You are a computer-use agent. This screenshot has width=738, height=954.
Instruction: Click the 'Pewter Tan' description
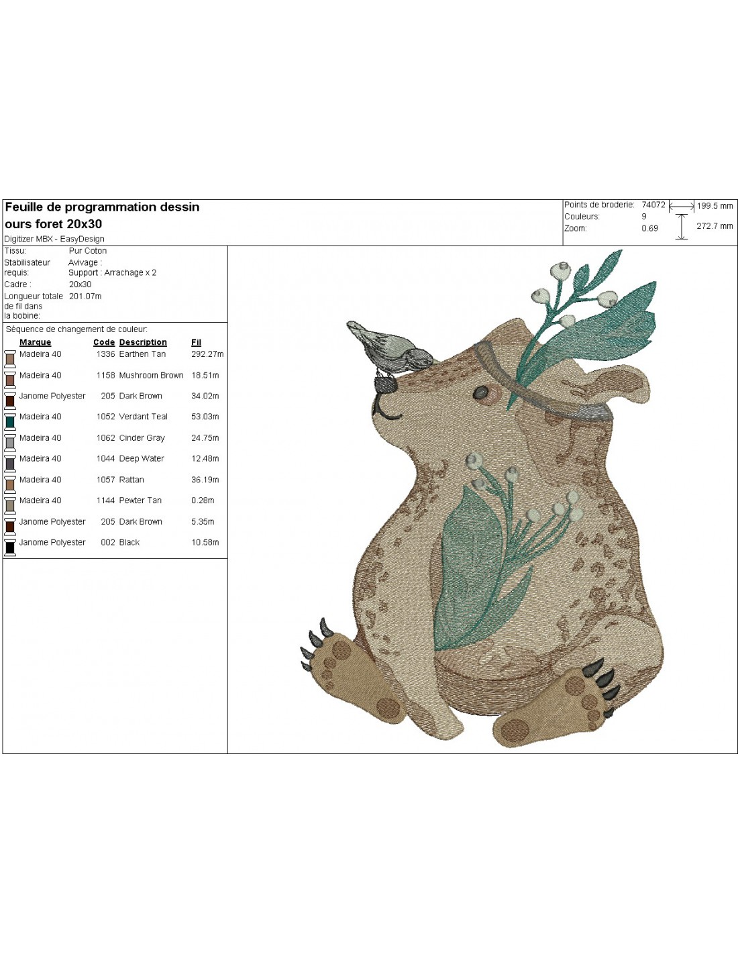pos(140,500)
